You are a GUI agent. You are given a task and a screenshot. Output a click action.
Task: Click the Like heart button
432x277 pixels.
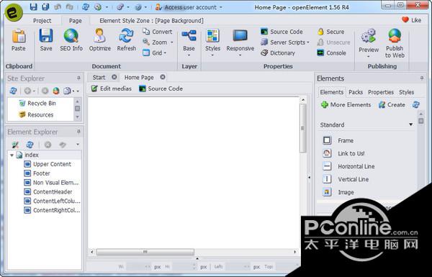pos(411,20)
